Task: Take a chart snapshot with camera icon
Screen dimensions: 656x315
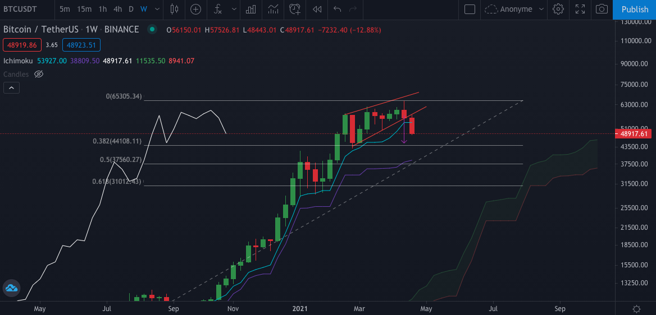Action: 602,9
